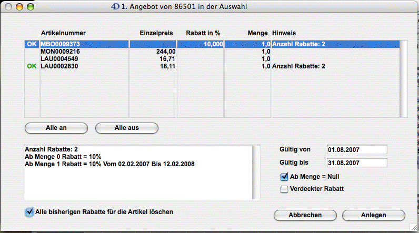Screen dimensions: 419x233
Task: Click the Einzelpreis column header
Action: (x=157, y=33)
